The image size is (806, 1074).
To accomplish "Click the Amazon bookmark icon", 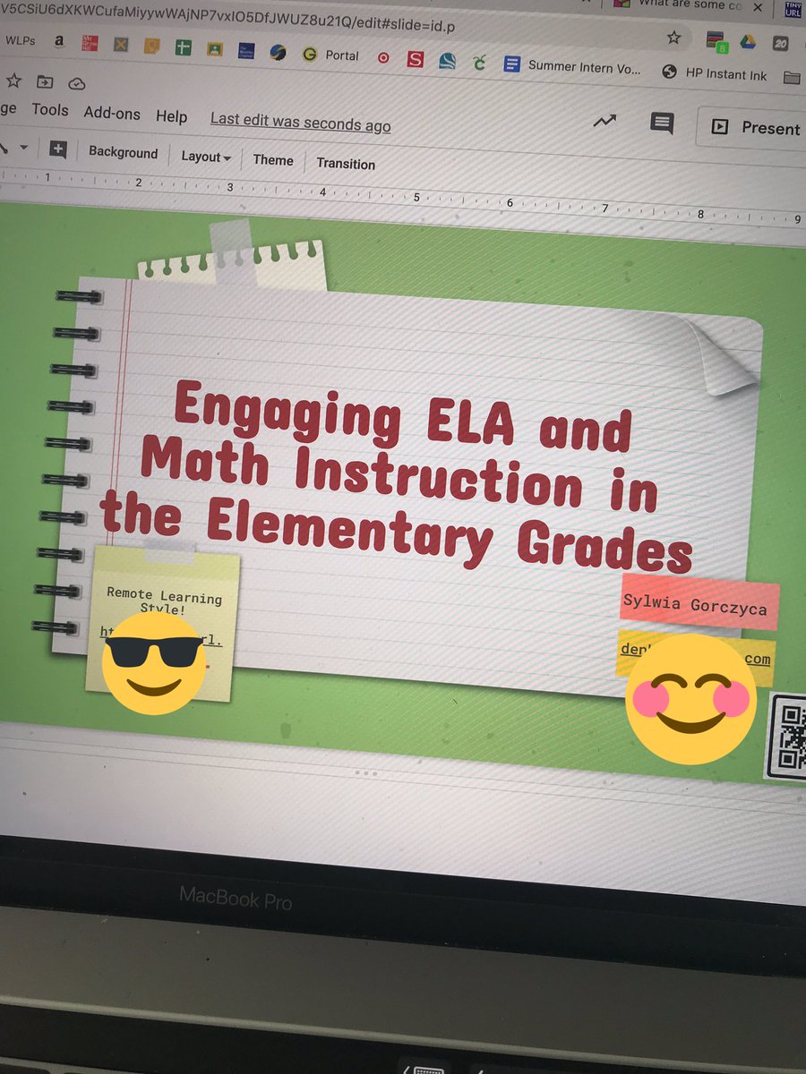I will [x=59, y=41].
